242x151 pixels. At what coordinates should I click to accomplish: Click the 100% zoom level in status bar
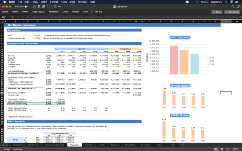[235, 149]
